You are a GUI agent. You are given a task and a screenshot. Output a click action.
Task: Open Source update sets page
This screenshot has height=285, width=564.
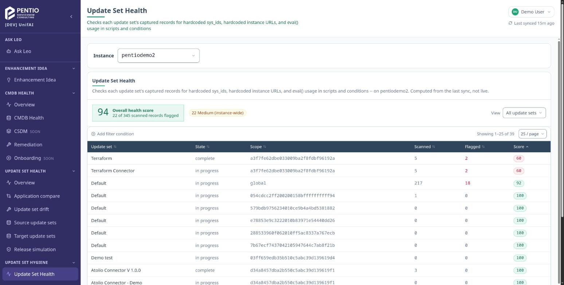[40, 223]
